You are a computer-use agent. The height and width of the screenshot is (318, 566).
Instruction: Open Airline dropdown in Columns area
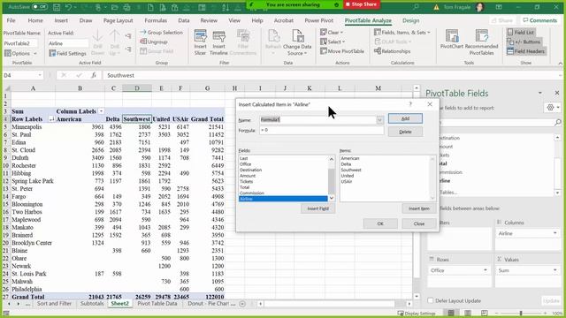point(555,233)
